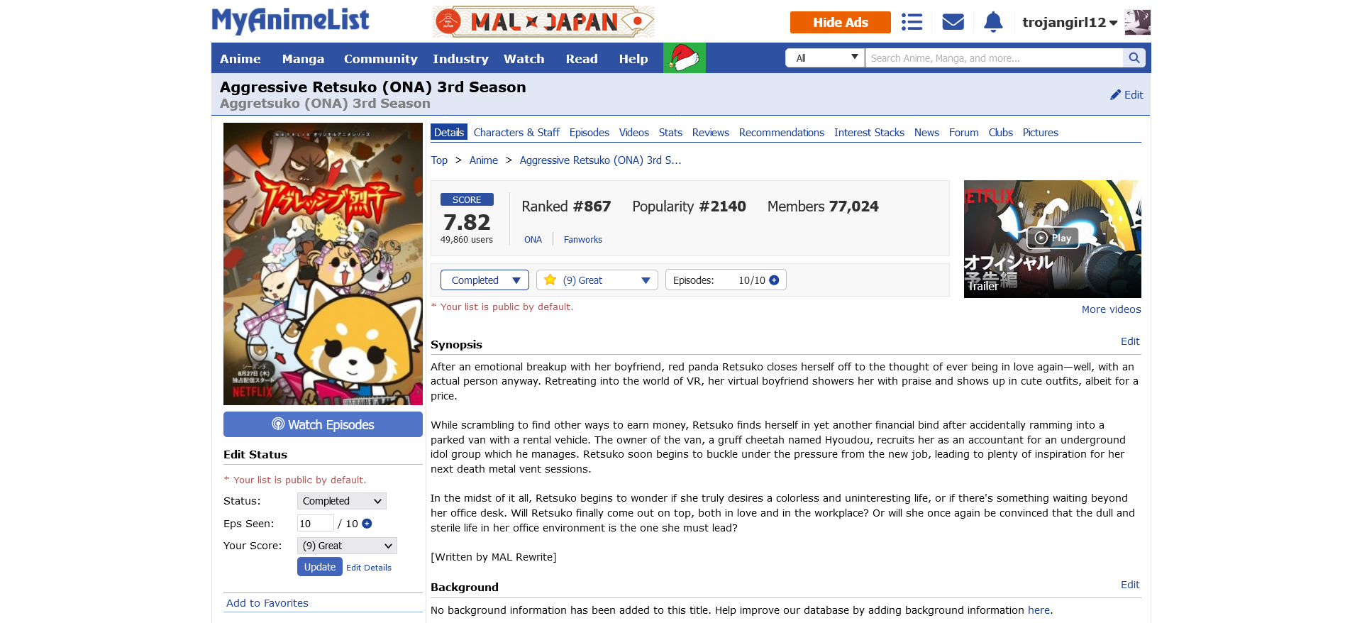Screen dimensions: 1362x623
Task: Open the Community menu
Action: pos(380,59)
